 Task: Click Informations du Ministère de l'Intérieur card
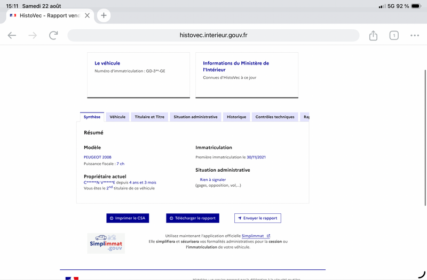[247, 75]
